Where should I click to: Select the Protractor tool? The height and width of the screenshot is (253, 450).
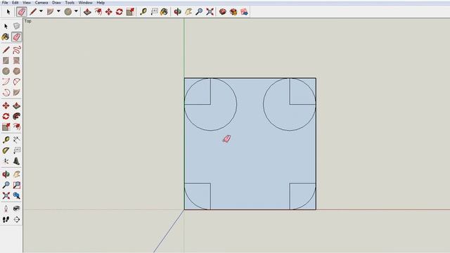[6, 150]
